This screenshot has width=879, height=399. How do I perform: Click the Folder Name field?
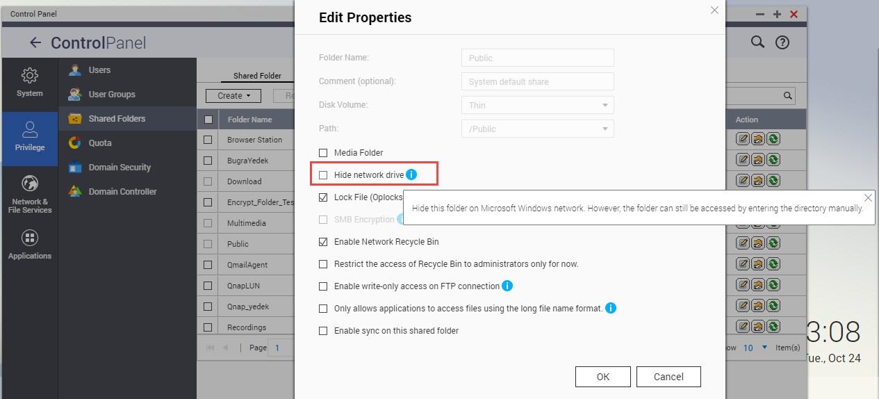538,58
